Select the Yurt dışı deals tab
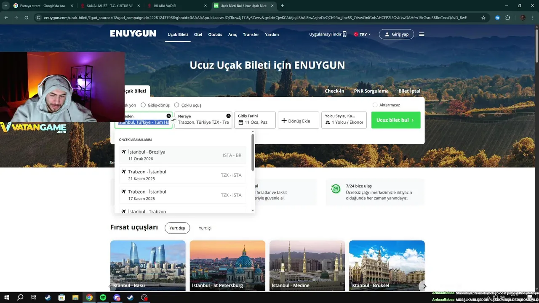This screenshot has width=539, height=303. tap(177, 228)
